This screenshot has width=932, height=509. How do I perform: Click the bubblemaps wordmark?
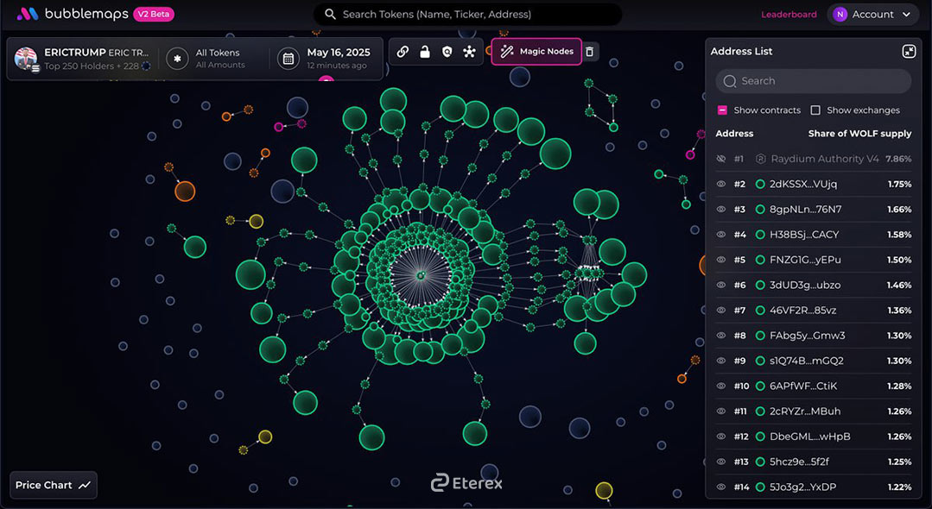(x=86, y=15)
